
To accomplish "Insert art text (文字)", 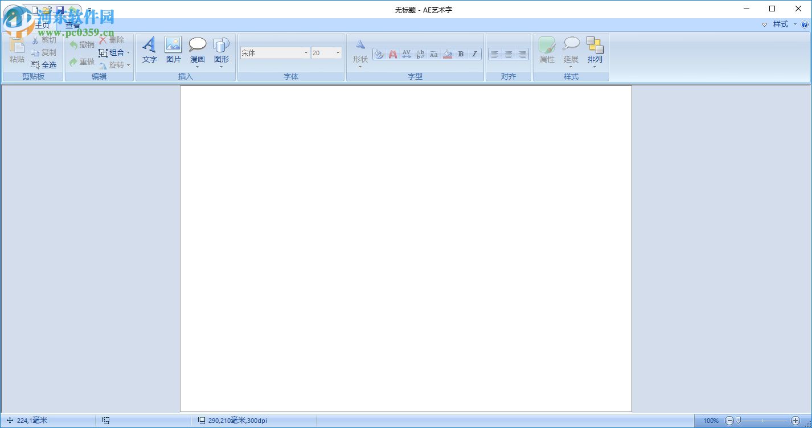I will click(149, 51).
